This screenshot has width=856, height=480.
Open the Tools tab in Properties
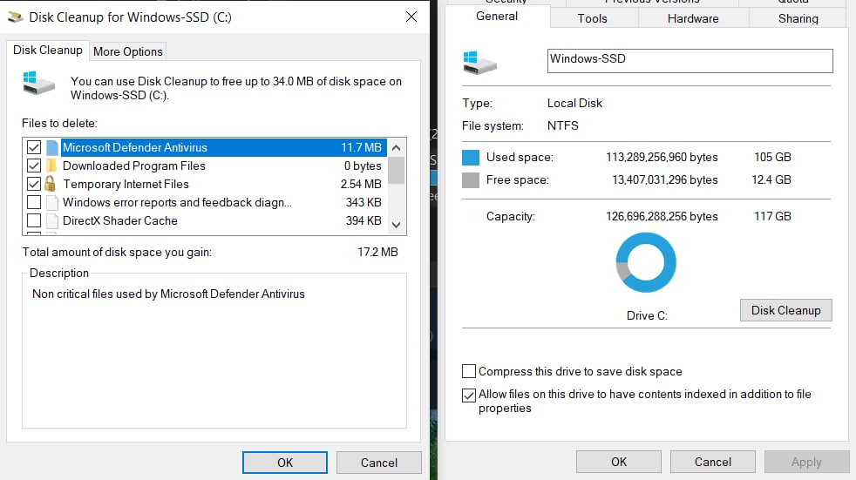point(593,18)
